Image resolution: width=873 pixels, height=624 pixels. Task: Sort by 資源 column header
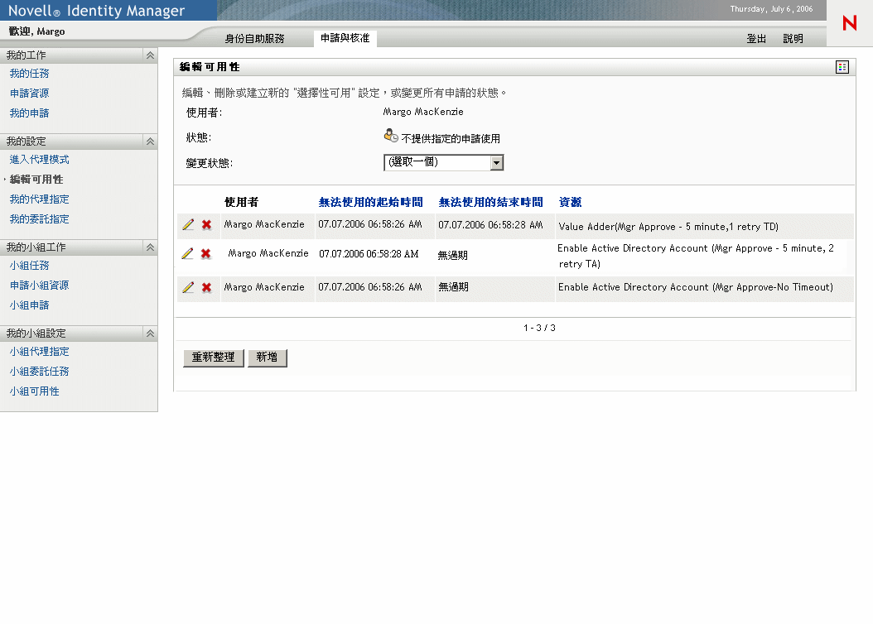(570, 202)
